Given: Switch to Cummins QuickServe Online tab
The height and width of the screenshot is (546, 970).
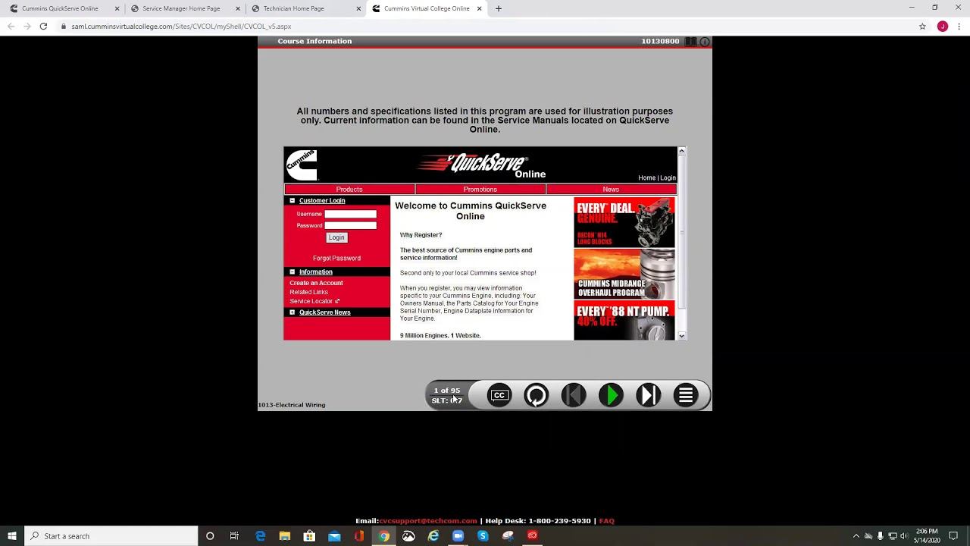Looking at the screenshot, I should (60, 8).
